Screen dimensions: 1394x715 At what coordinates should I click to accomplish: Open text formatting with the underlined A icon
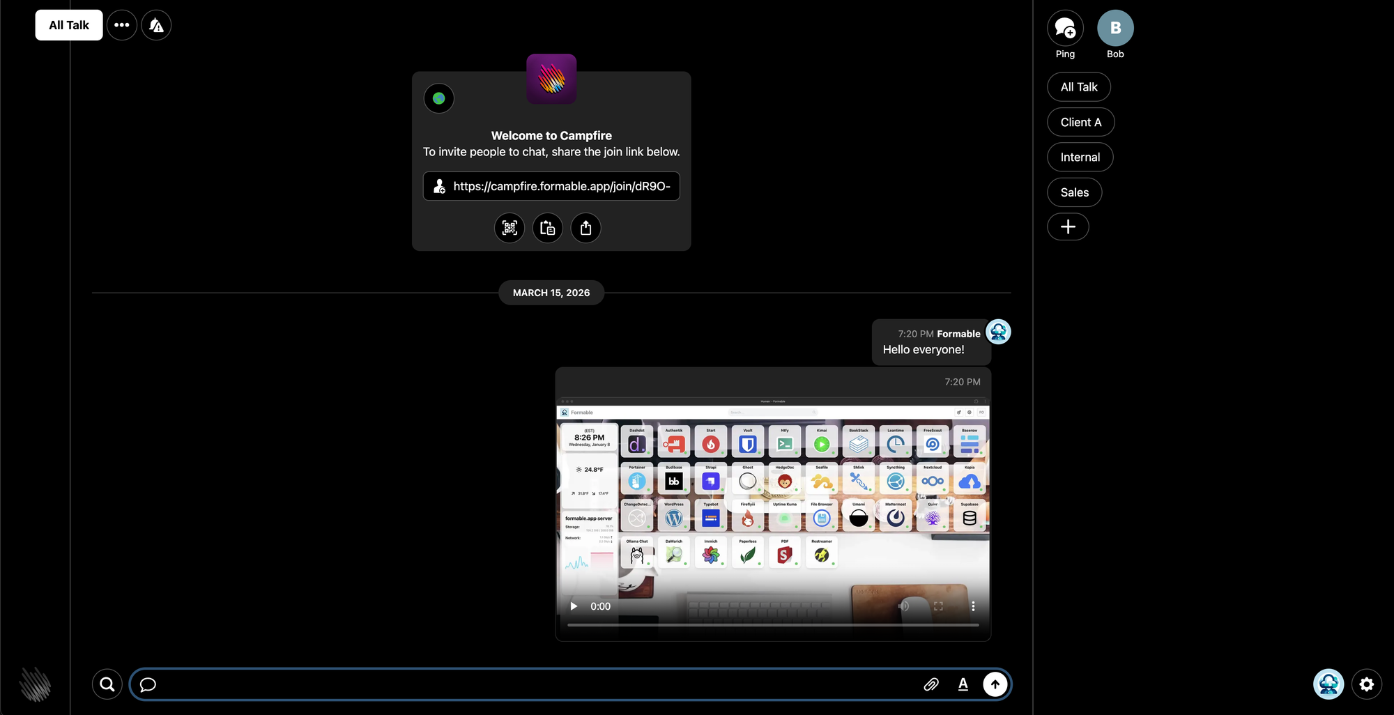[x=963, y=684]
